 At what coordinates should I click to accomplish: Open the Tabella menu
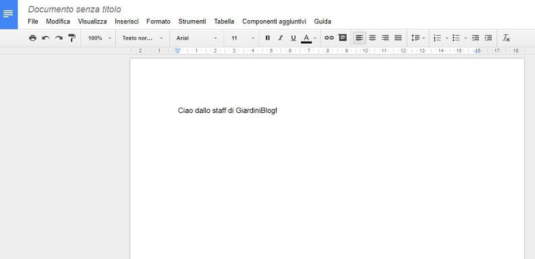pyautogui.click(x=224, y=22)
